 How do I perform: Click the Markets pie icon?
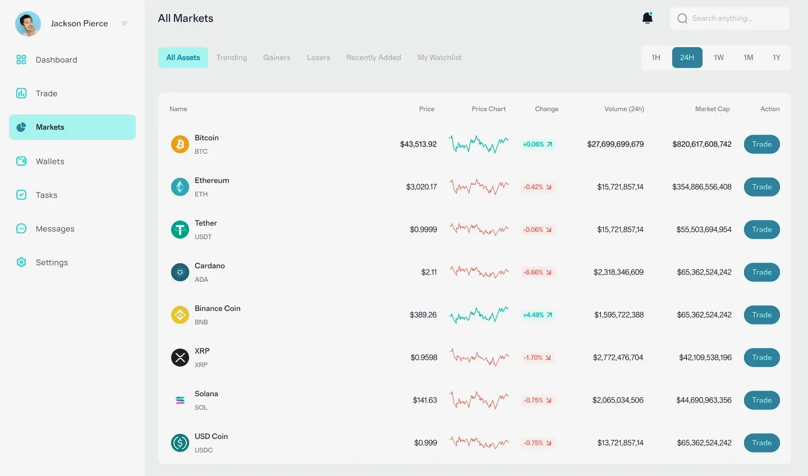coord(21,127)
